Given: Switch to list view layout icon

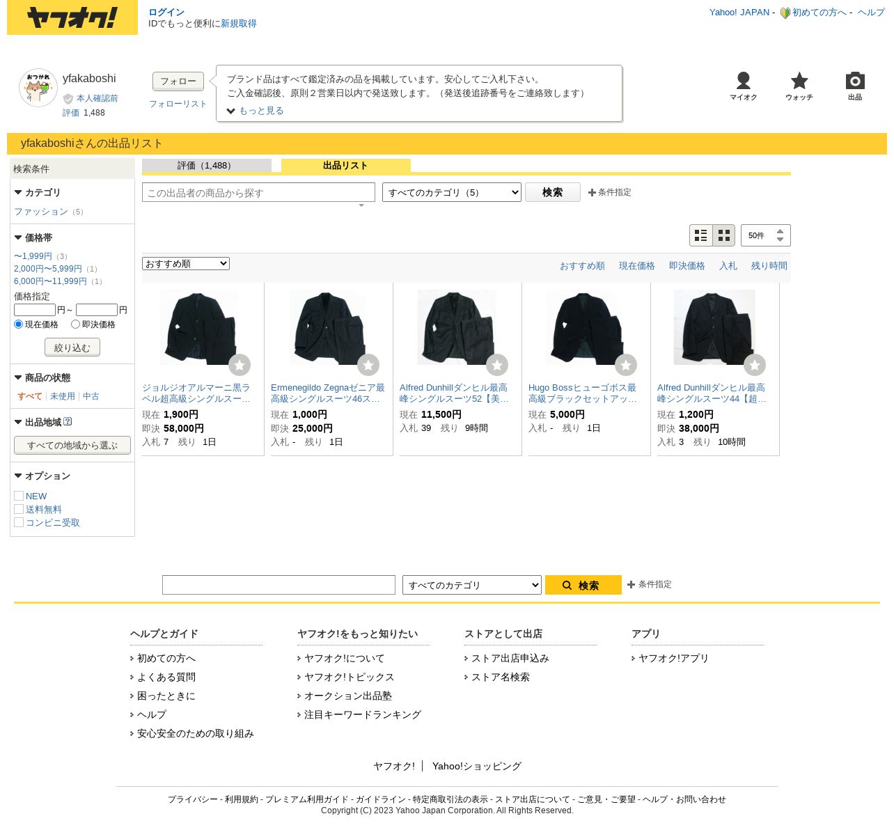Looking at the screenshot, I should [701, 235].
